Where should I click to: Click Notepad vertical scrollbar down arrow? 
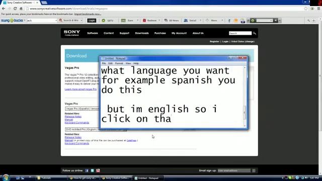pyautogui.click(x=245, y=126)
